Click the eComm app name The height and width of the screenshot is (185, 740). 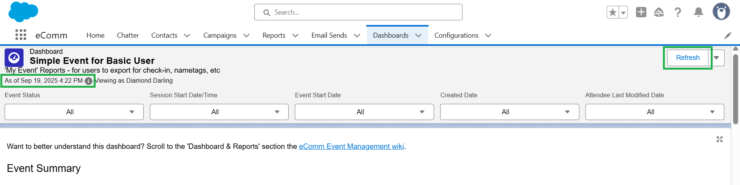[x=51, y=35]
